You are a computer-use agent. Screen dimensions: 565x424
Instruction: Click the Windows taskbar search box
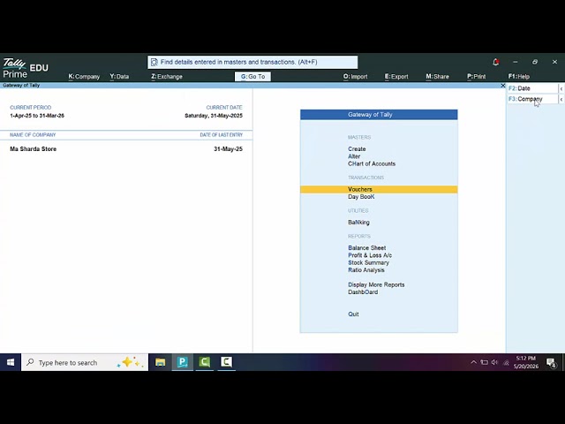click(x=85, y=362)
